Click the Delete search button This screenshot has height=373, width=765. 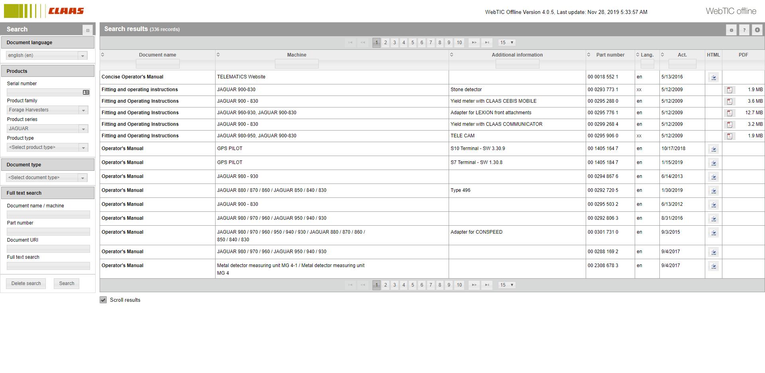(25, 283)
